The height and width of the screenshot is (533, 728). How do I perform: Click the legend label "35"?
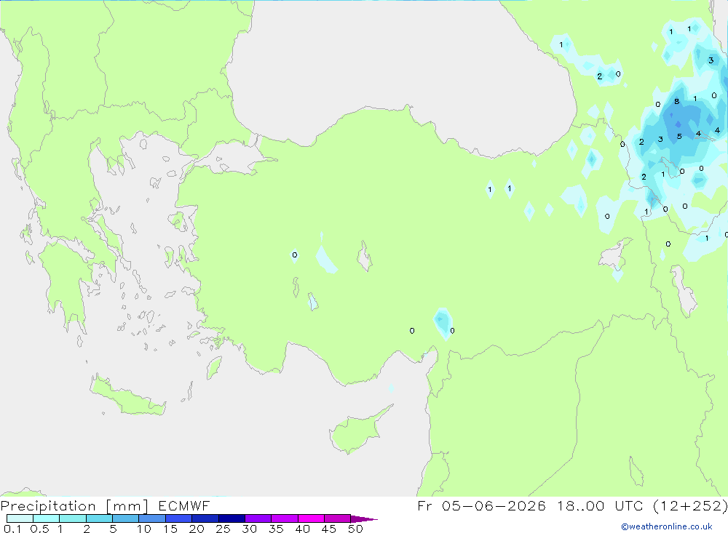point(276,529)
